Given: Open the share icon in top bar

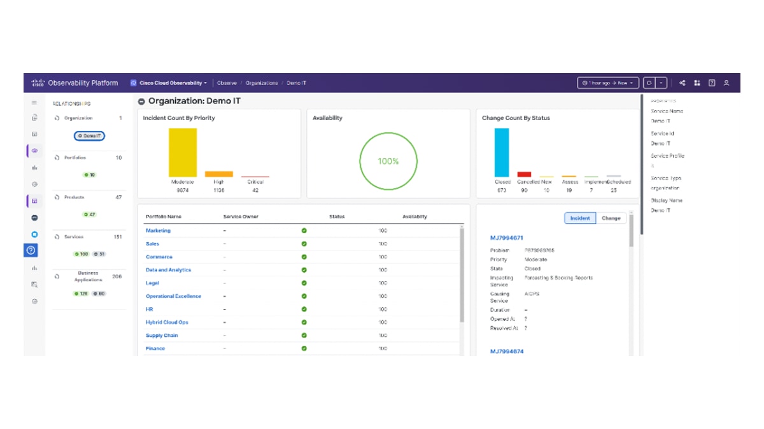Looking at the screenshot, I should [x=683, y=83].
